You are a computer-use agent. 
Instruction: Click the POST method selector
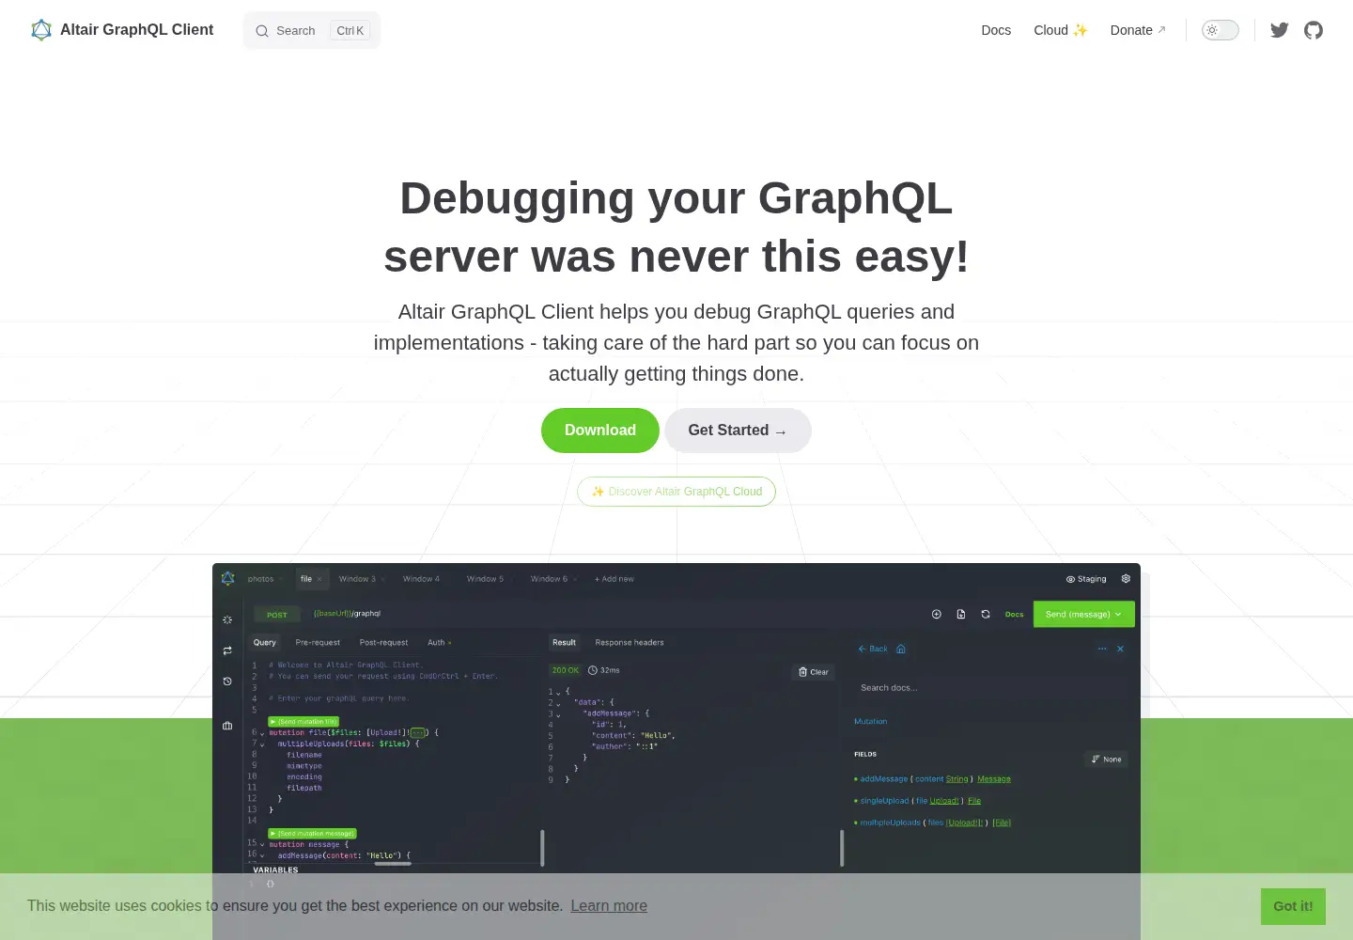[x=277, y=615]
